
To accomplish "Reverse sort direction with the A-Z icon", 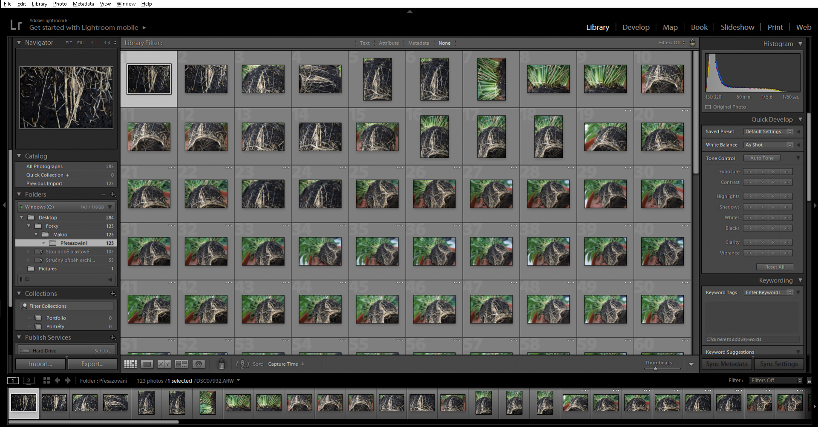I will (242, 364).
